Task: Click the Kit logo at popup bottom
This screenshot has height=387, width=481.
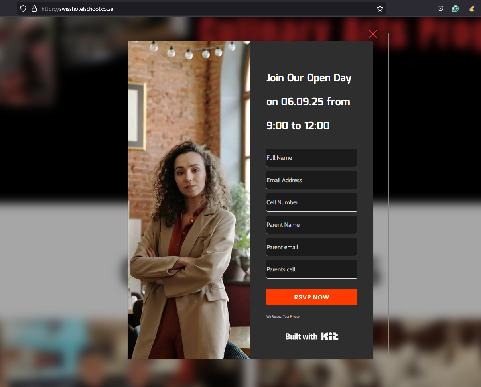Action: coord(329,336)
